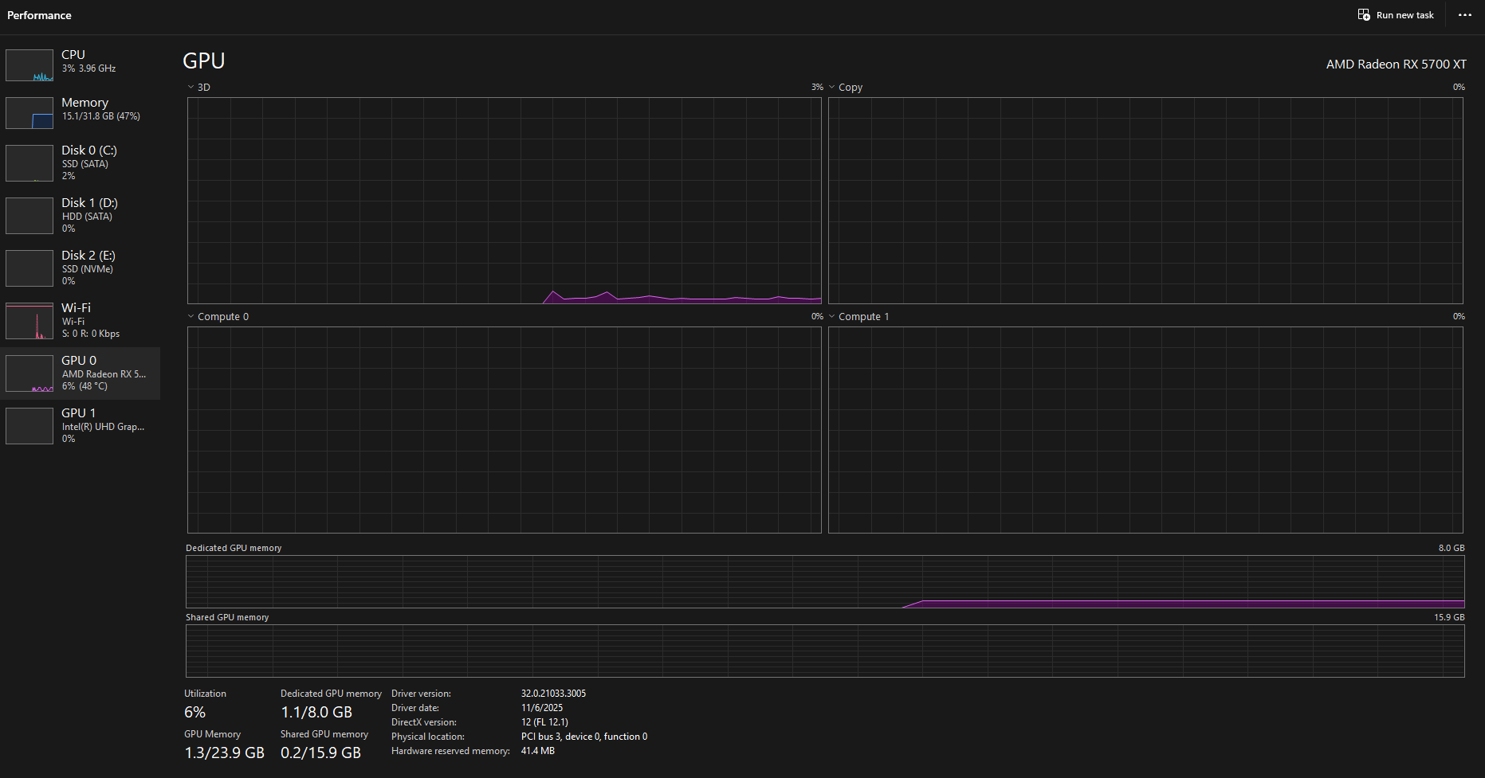Click the 3D engine usage graph
The image size is (1485, 778).
(504, 201)
